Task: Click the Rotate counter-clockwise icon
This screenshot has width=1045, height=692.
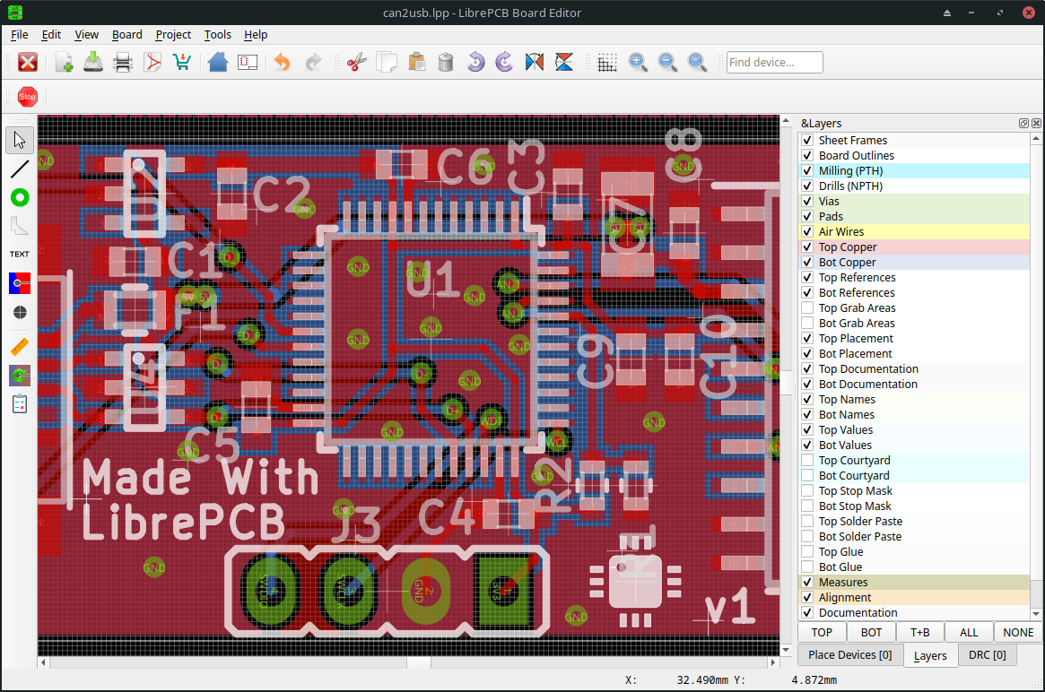Action: coord(475,63)
